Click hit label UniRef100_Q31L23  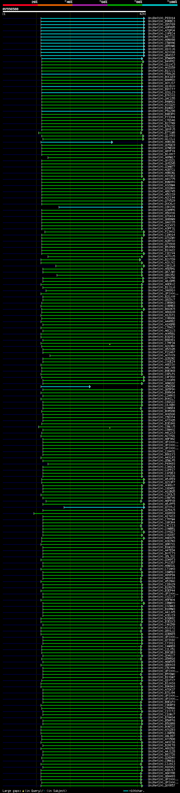161,92
